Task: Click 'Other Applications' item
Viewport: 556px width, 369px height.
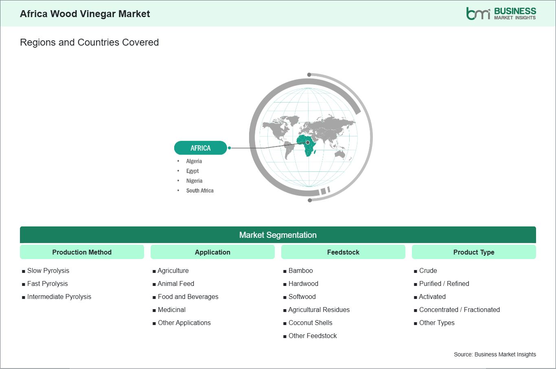Action: 184,323
